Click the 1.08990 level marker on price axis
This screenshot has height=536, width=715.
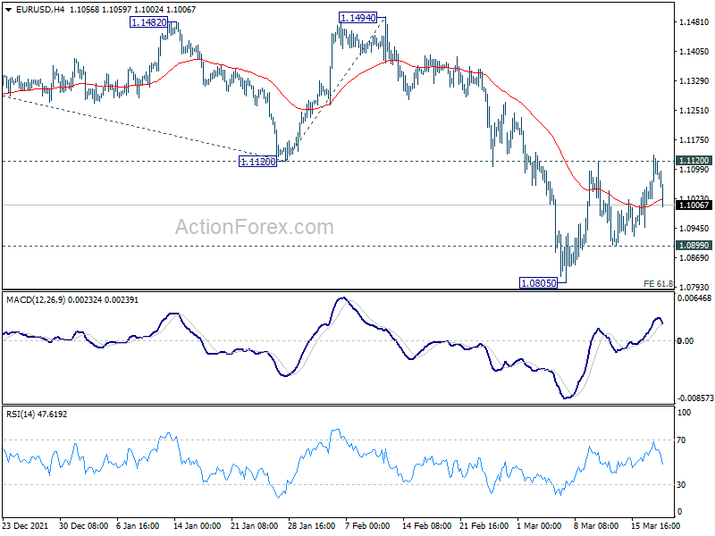coord(694,246)
